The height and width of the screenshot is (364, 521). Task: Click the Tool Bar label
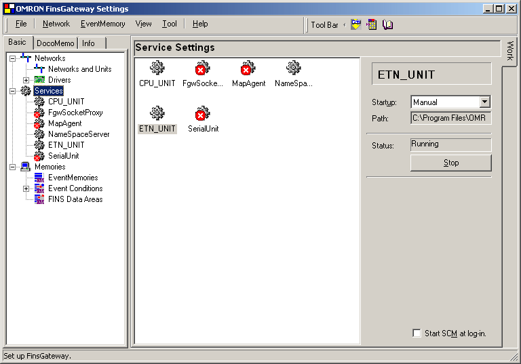324,25
